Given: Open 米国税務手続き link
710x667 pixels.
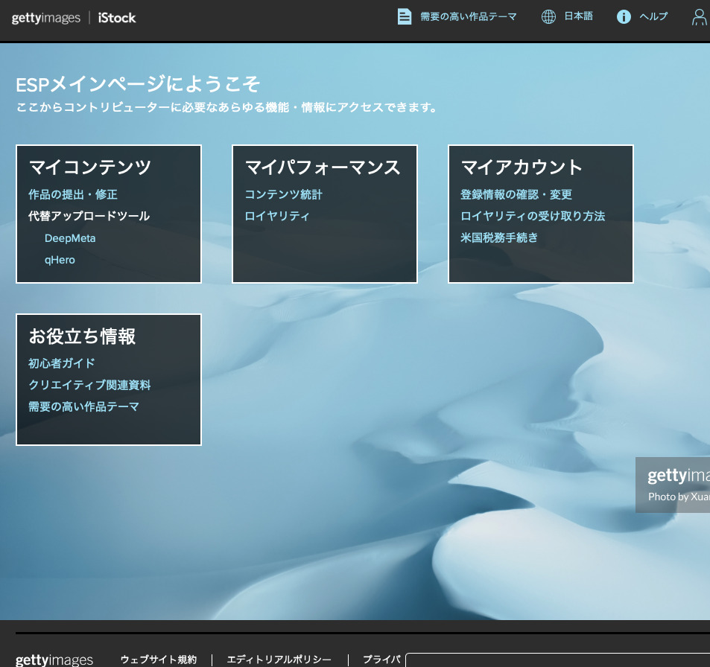Looking at the screenshot, I should [497, 237].
